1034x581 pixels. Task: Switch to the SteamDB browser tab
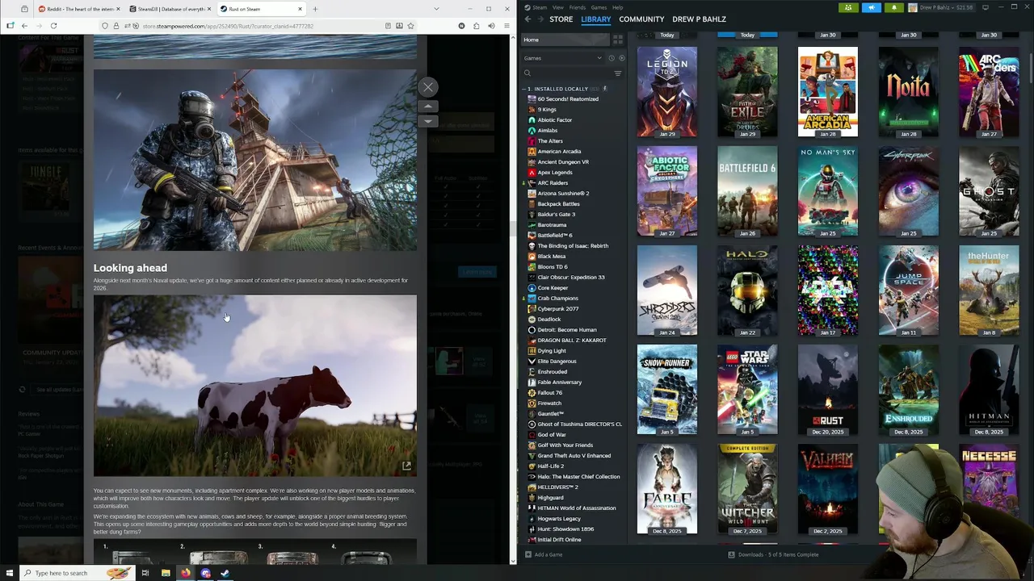pyautogui.click(x=168, y=9)
